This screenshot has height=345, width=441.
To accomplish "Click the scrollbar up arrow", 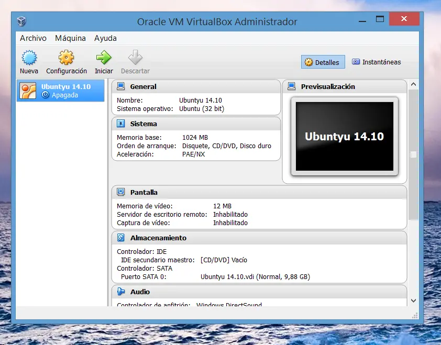I will (x=413, y=84).
